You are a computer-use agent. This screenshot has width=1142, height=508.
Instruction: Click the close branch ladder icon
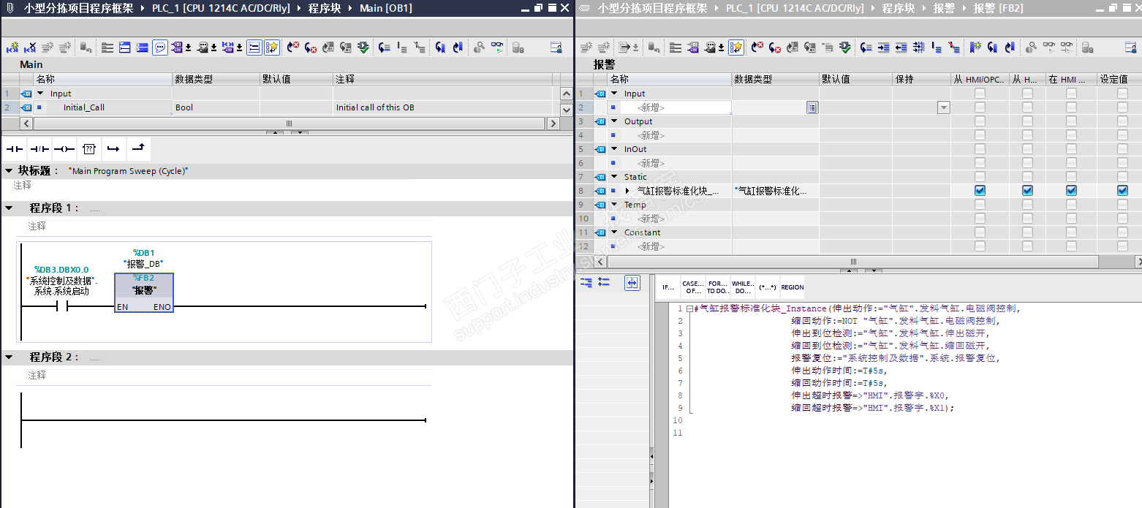pos(138,149)
